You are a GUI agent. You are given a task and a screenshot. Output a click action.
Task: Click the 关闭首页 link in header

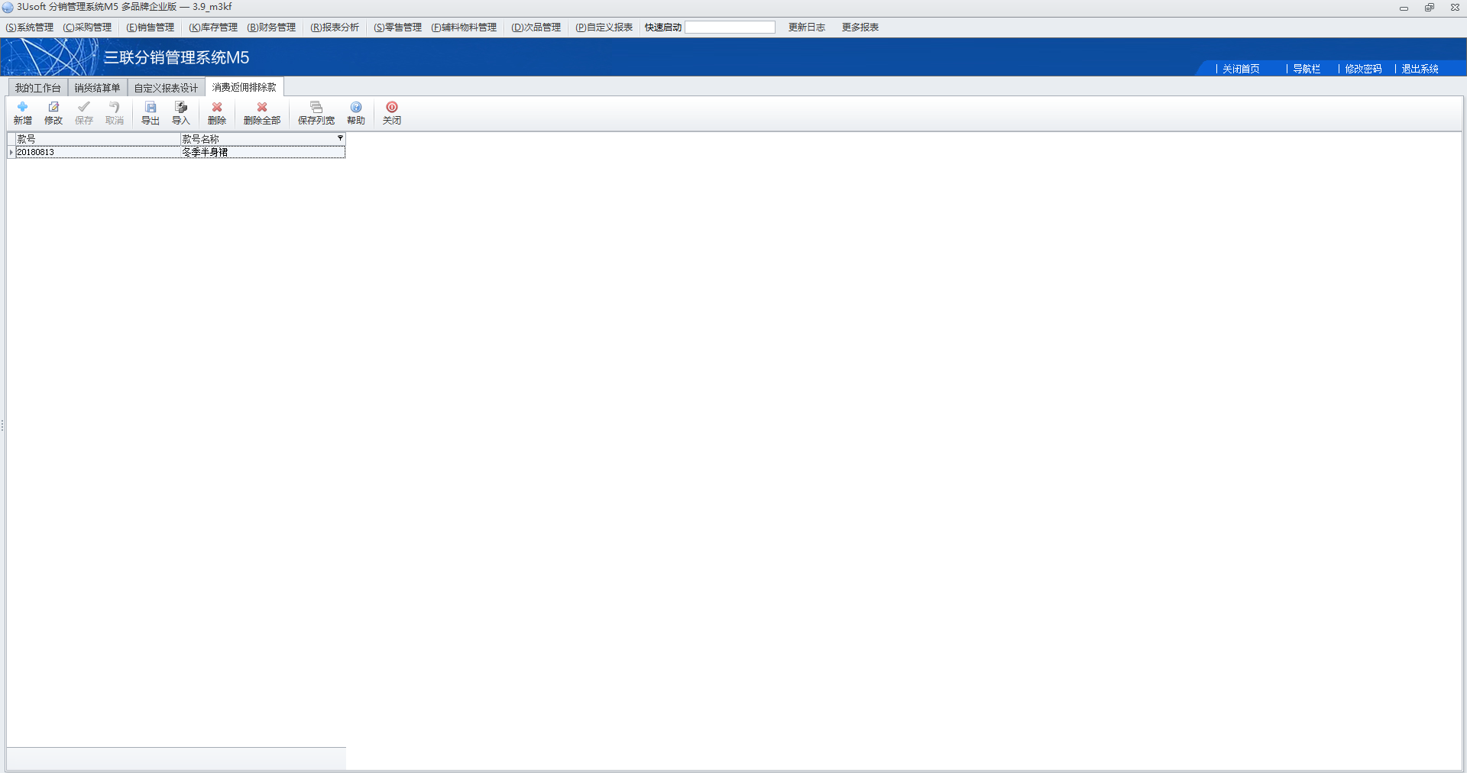1241,69
